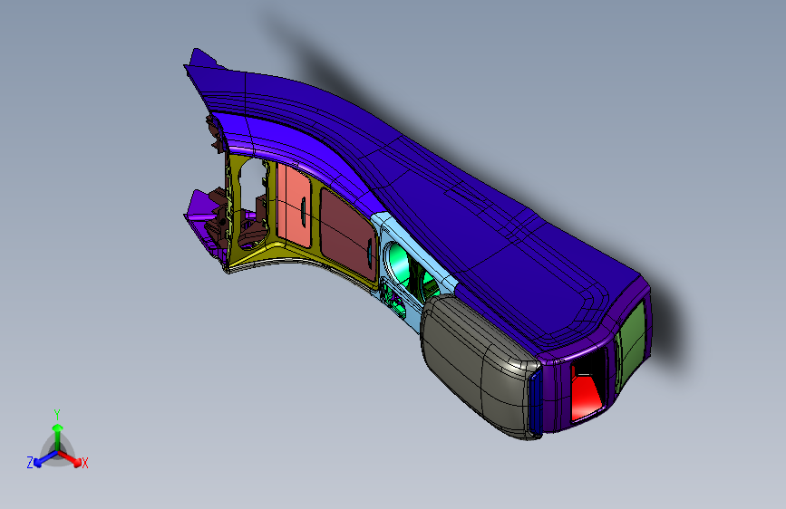Screen dimensions: 786x509
Task: Select the slot handle on salmon panel
Action: [303, 211]
